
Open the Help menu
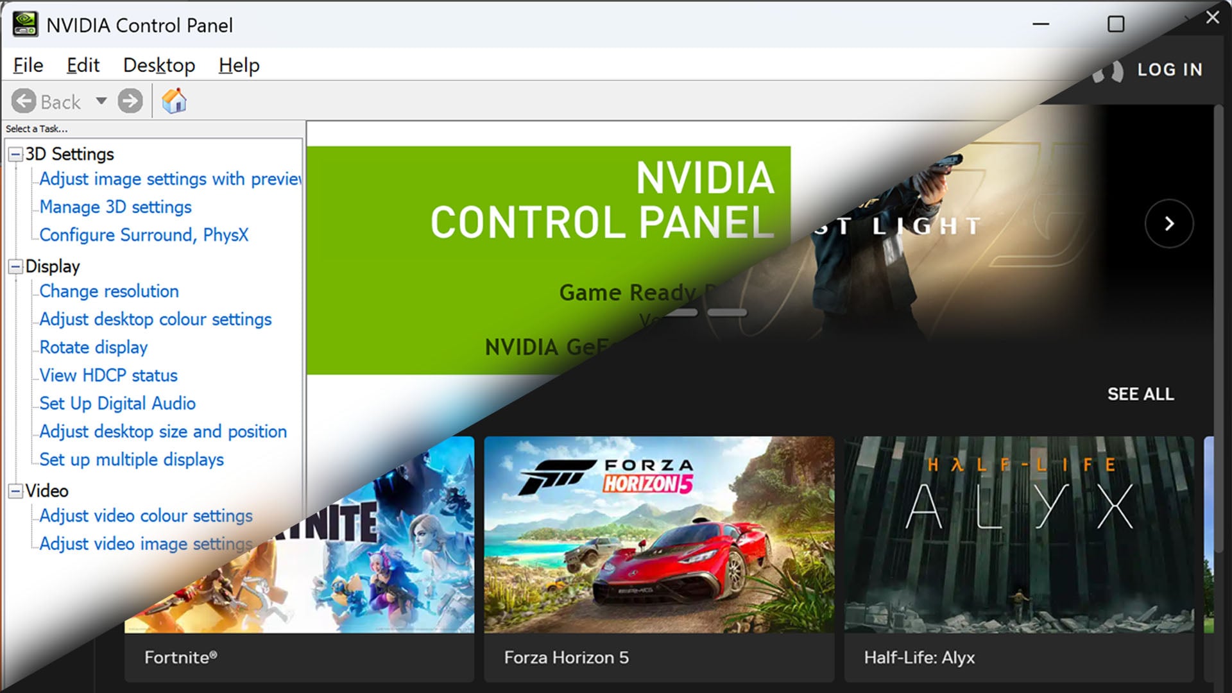pyautogui.click(x=239, y=65)
